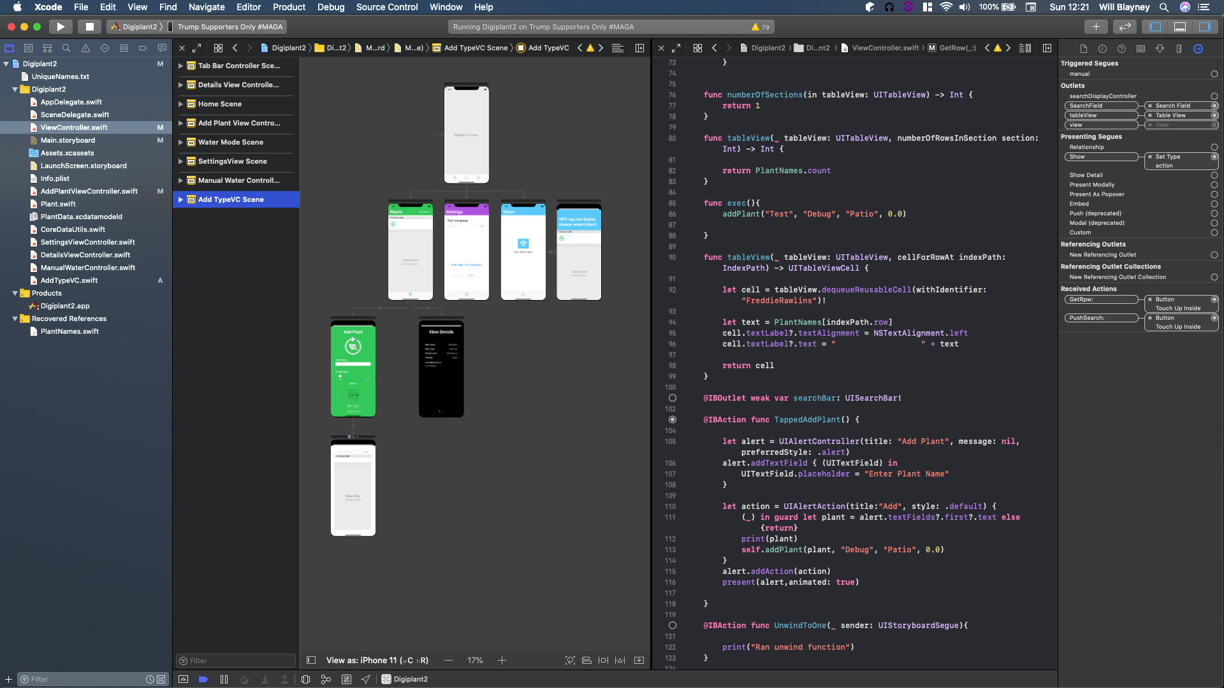Viewport: 1224px width, 688px height.
Task: Open the Source Control menu
Action: point(387,7)
